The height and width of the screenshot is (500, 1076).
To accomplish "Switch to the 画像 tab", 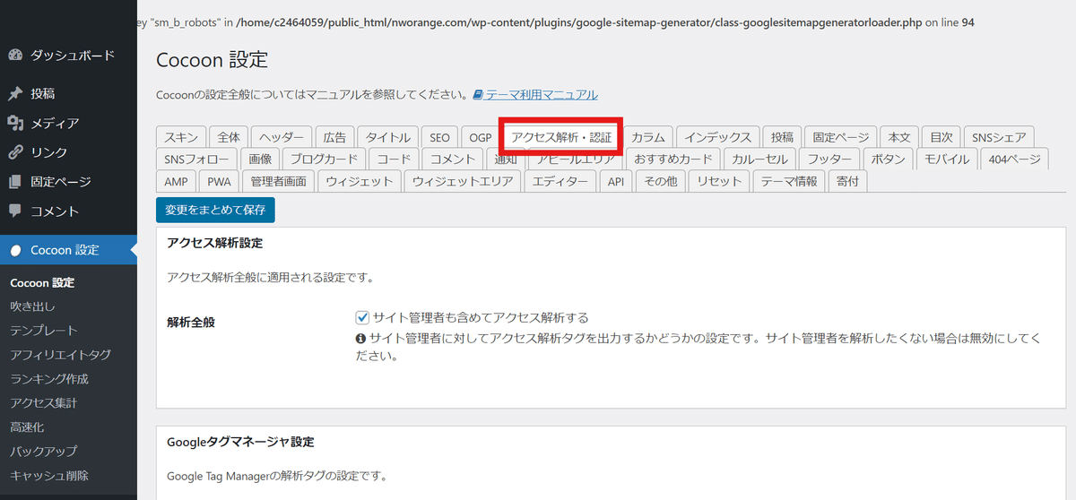I will click(260, 159).
